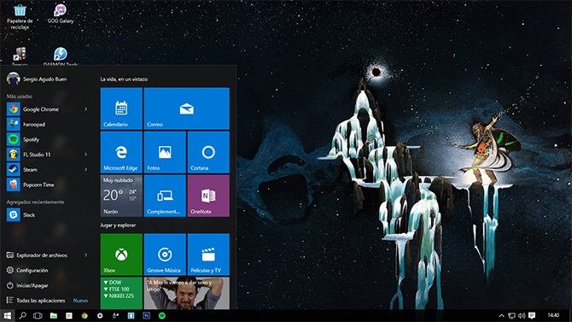Open Chrome from the taskbar
The height and width of the screenshot is (322, 572).
click(x=85, y=316)
